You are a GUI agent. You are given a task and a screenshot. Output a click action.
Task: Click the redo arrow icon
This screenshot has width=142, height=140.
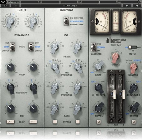(15, 6)
